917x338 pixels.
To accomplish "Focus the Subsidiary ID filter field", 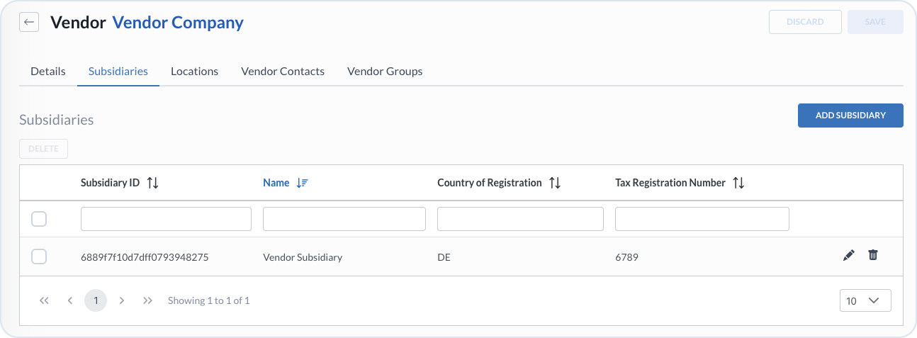I will (x=166, y=219).
